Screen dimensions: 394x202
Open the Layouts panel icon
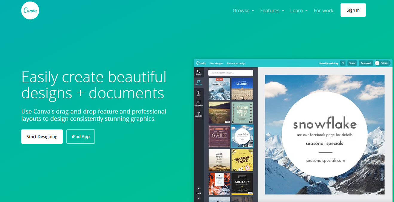pos(198,83)
